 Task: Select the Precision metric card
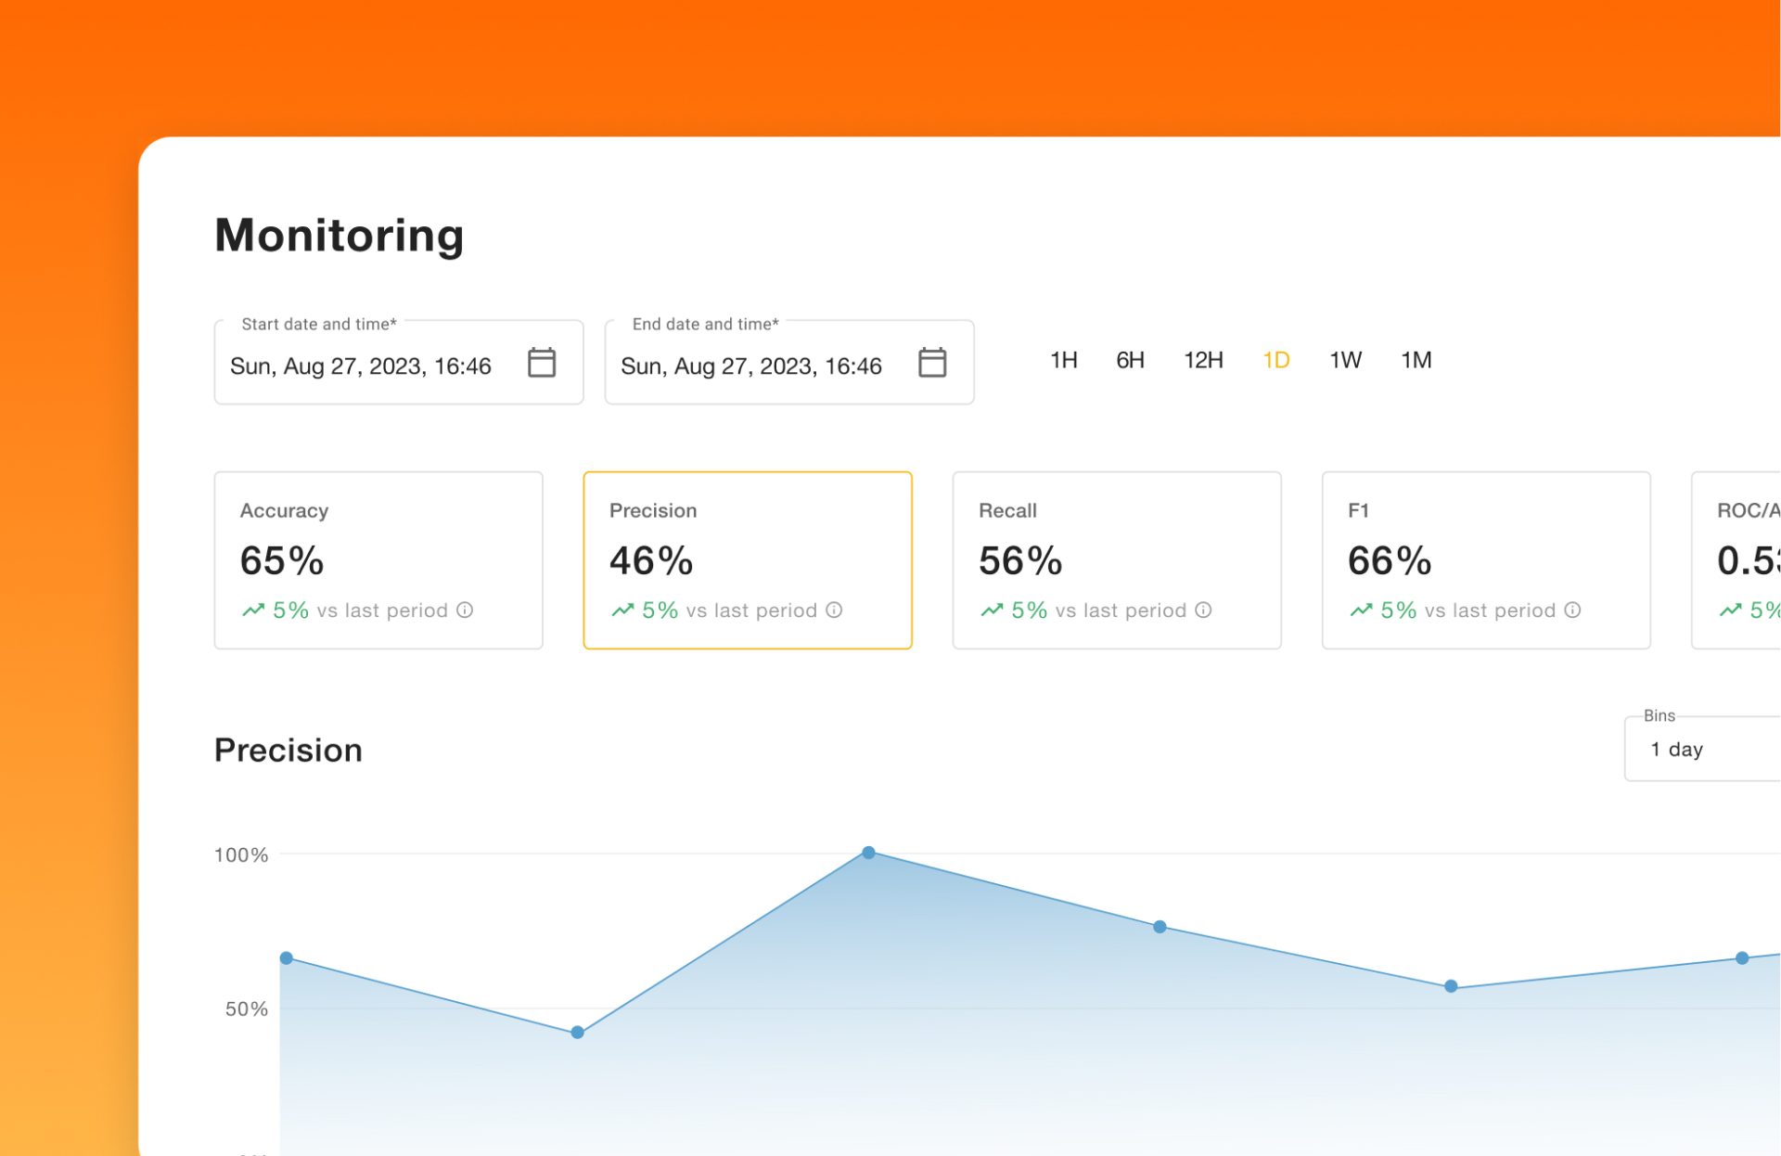(748, 560)
